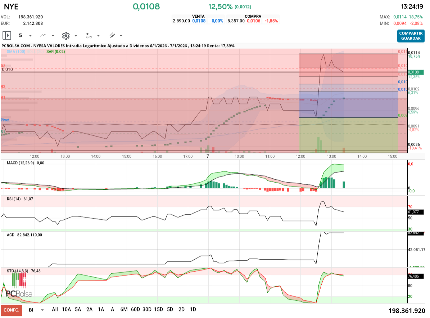Screen dimensions: 430x318
Task: Click the interval value 5
Action: click(x=20, y=35)
